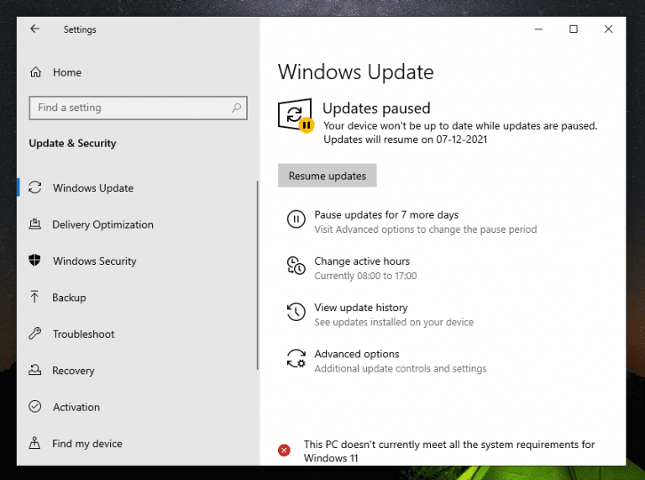Screen dimensions: 645x480
Task: Click the Activation checkmark icon
Action: (x=35, y=407)
